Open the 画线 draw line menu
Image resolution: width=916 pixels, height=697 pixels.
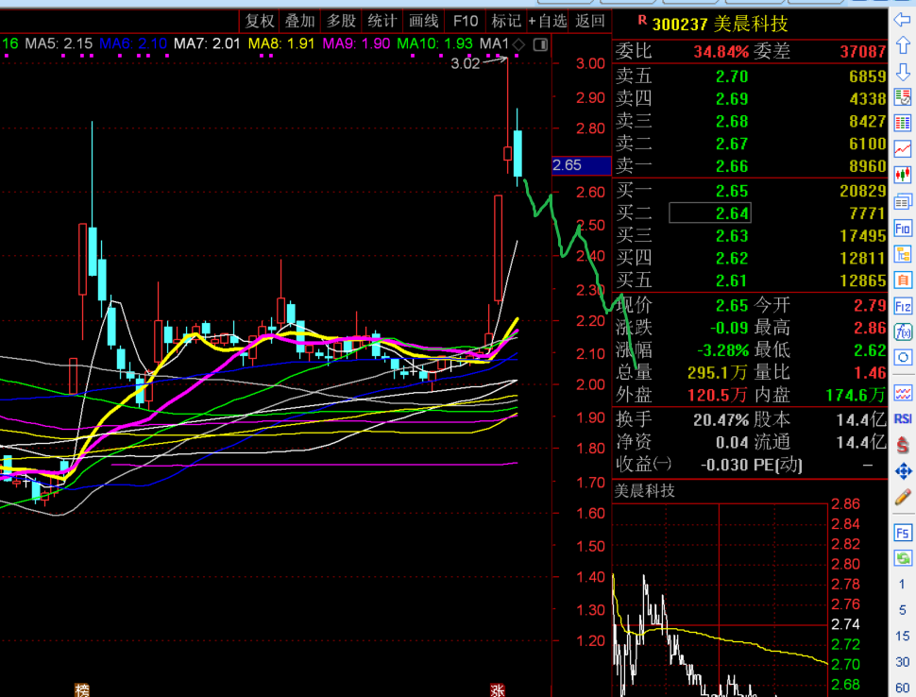tap(424, 22)
